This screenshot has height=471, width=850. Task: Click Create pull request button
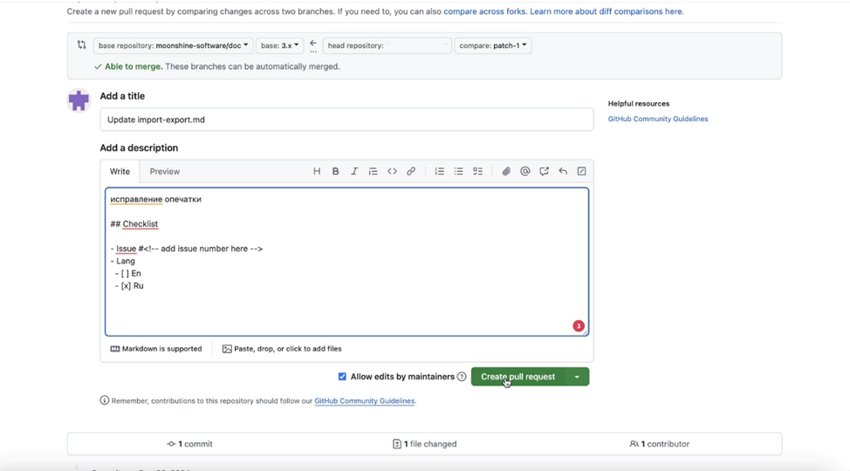point(518,377)
